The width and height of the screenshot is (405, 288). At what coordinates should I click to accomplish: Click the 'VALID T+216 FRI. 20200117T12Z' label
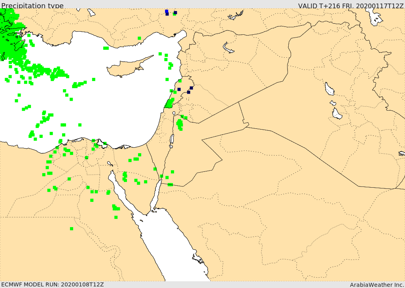click(x=350, y=6)
